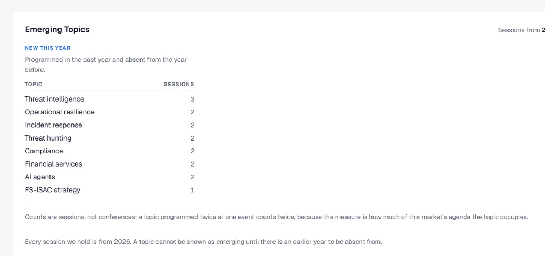This screenshot has height=256, width=545.
Task: Click session count 3 for Threat intelligence
Action: (x=192, y=100)
